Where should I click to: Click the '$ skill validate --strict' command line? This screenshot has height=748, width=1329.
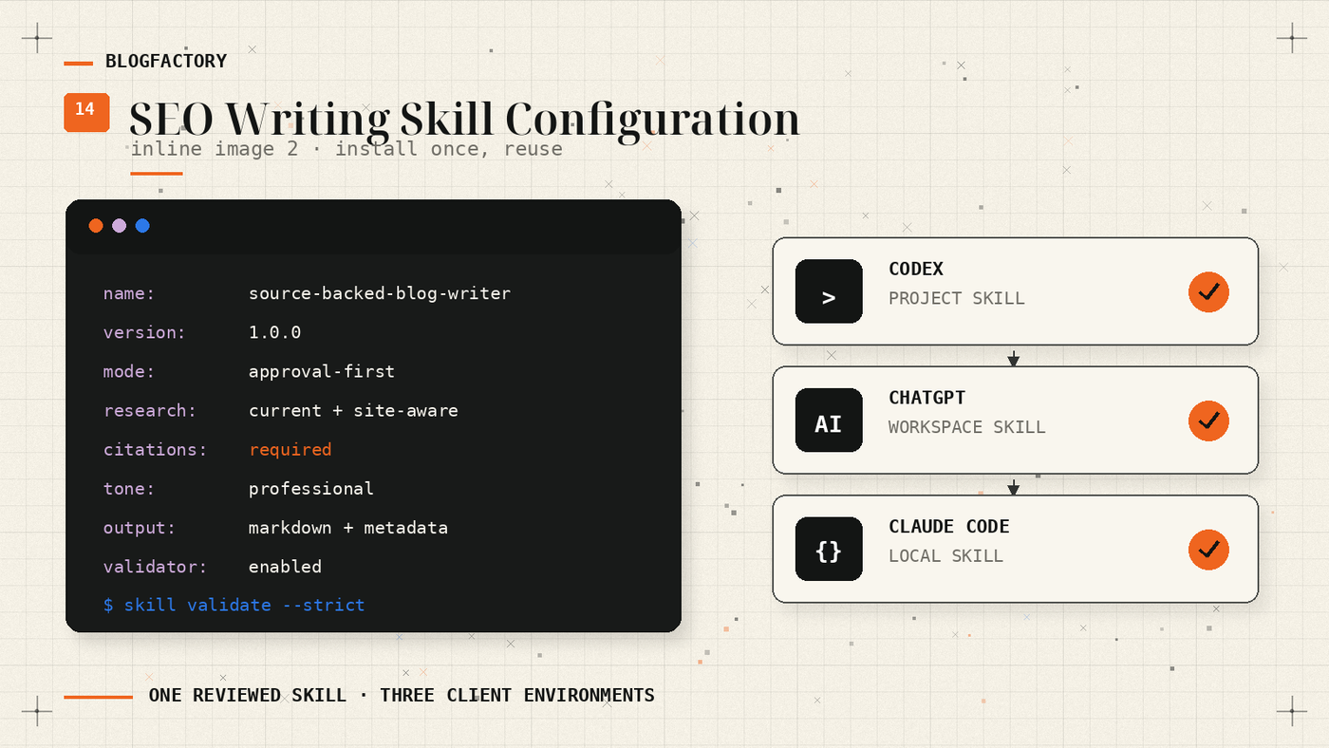coord(234,605)
